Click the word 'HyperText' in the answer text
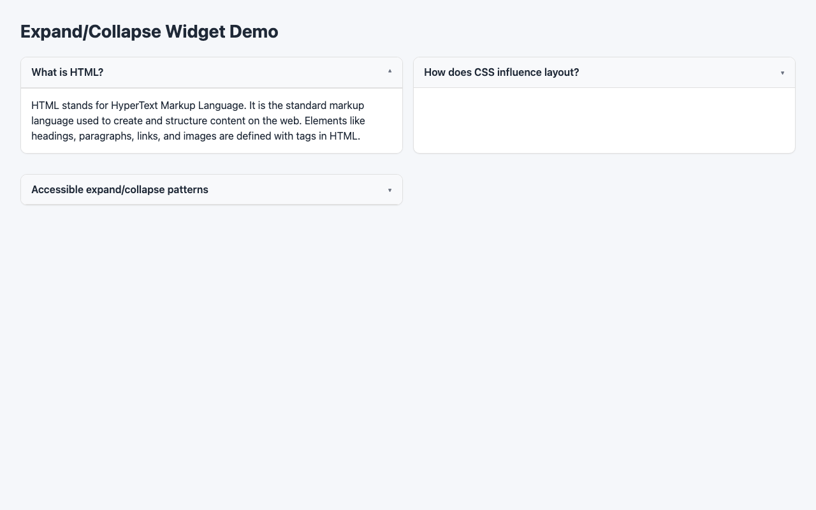The width and height of the screenshot is (816, 510). click(135, 105)
